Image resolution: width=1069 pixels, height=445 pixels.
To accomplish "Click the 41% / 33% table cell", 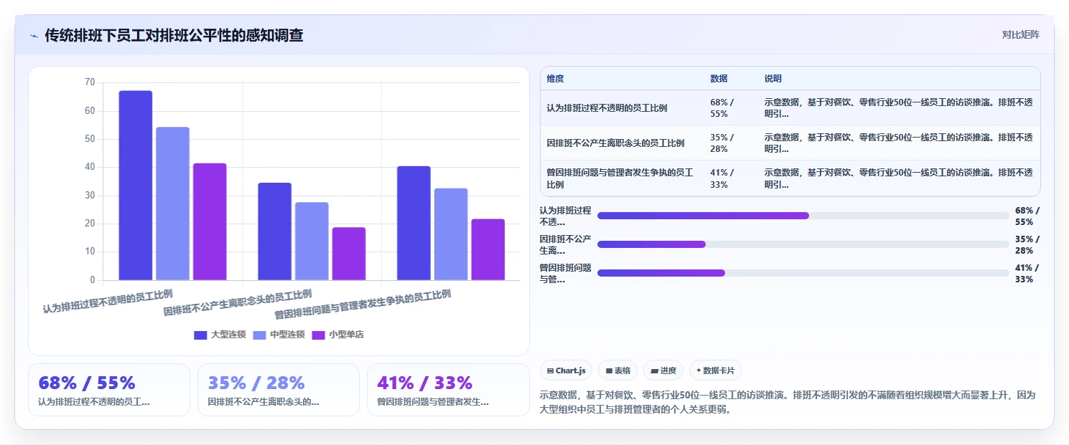I will click(722, 178).
